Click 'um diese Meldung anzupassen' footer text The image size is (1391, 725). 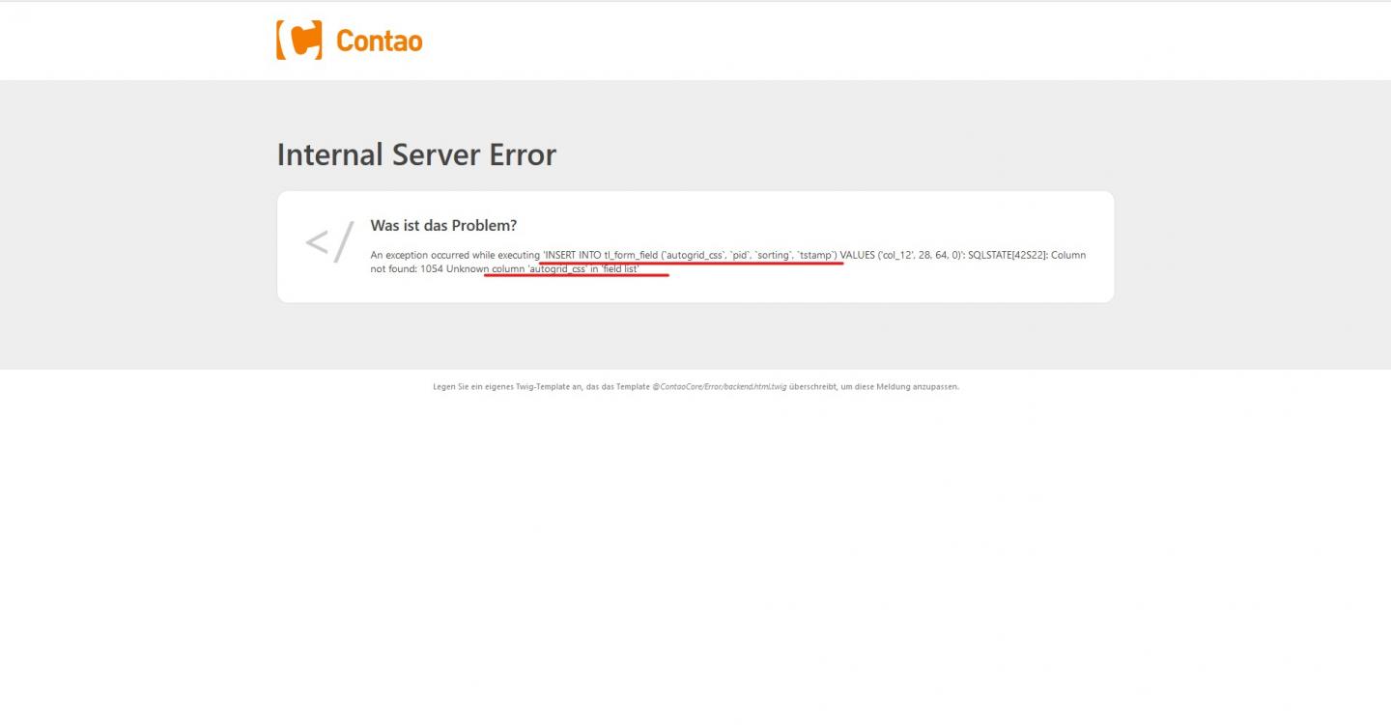point(899,386)
